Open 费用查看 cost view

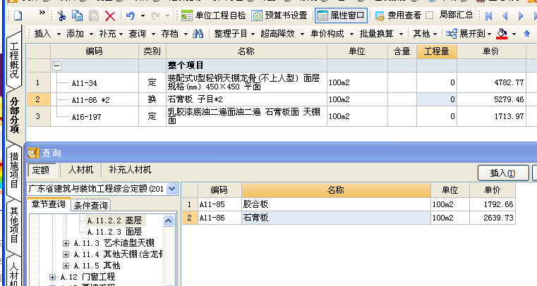coord(398,15)
